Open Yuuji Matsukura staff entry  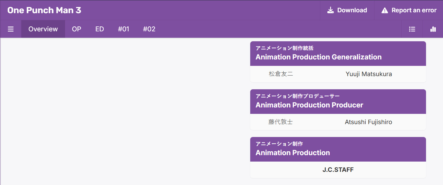coord(369,74)
